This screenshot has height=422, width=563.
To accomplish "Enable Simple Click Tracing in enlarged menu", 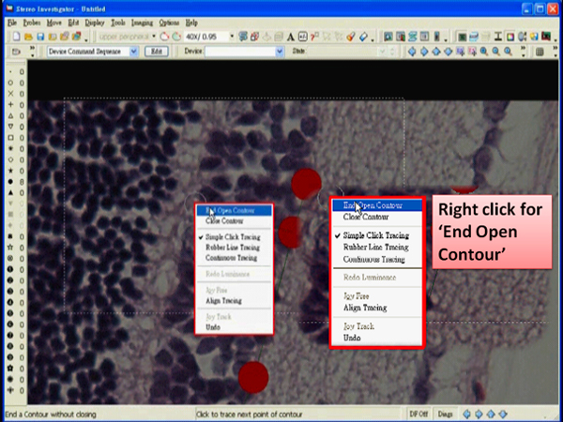I will point(373,235).
